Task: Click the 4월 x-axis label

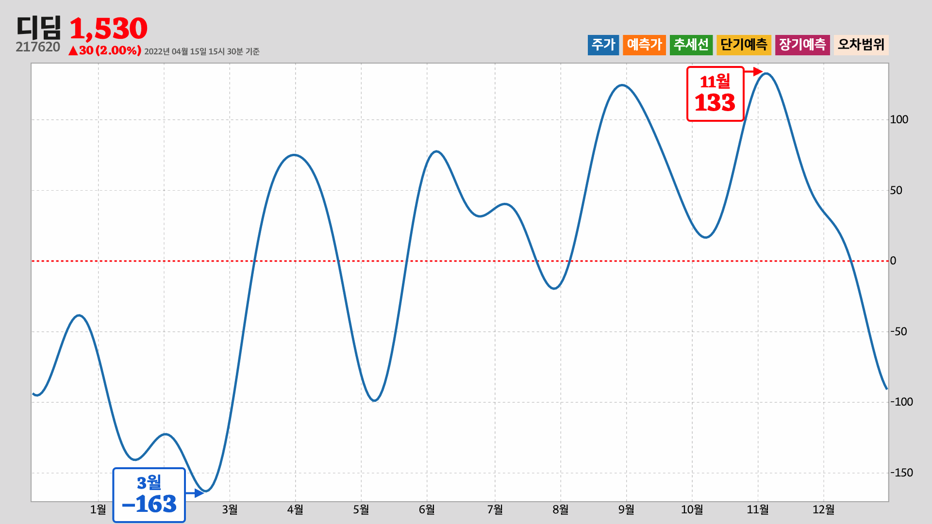Action: pos(295,509)
